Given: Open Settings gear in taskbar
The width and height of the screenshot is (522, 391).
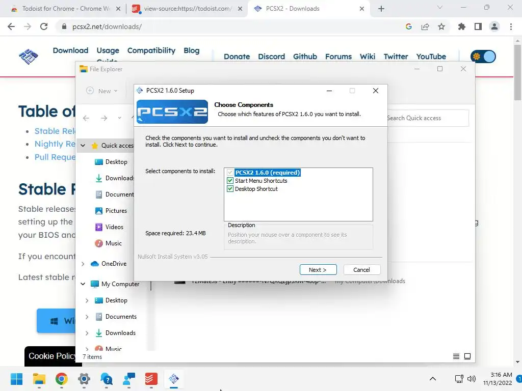Looking at the screenshot, I should pyautogui.click(x=84, y=379).
